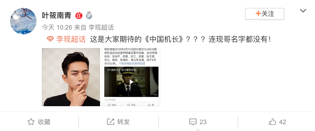Click the 23 comments count
315x131 pixels.
click(x=203, y=122)
